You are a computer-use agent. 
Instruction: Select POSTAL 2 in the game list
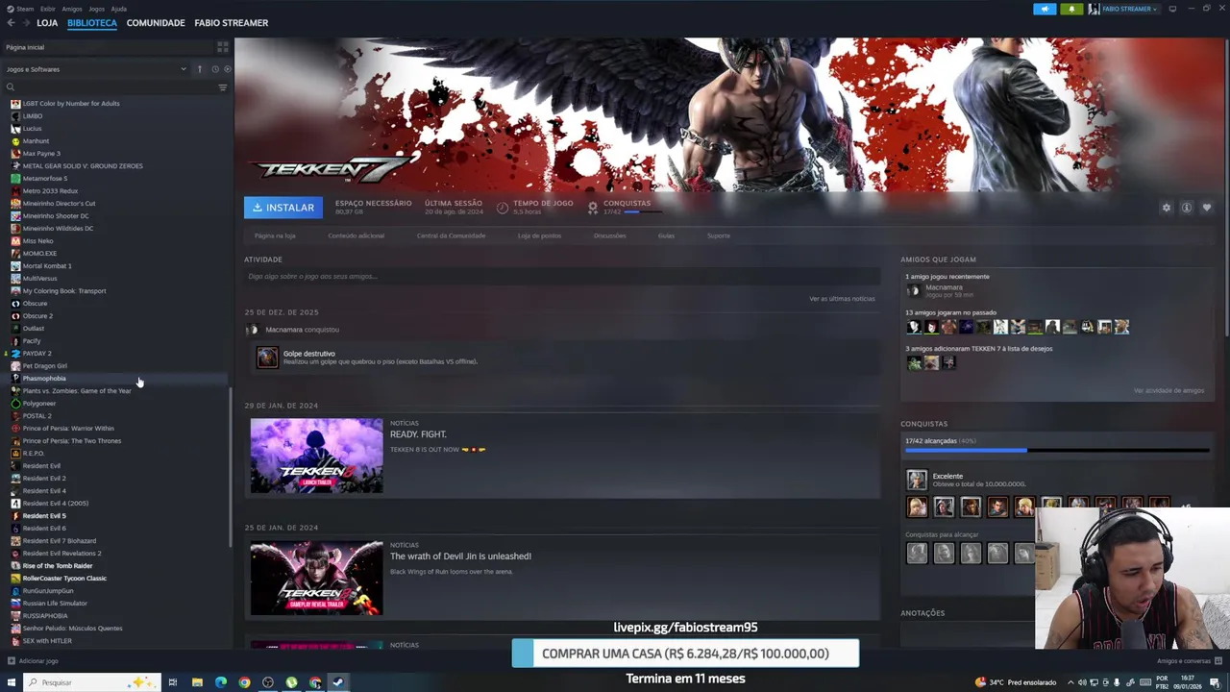tap(37, 416)
